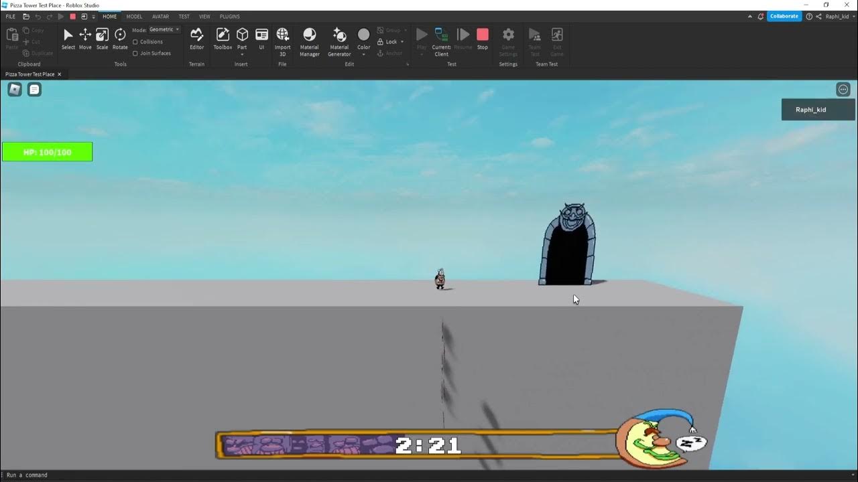858x482 pixels.
Task: Choose the Select tool
Action: [68, 39]
